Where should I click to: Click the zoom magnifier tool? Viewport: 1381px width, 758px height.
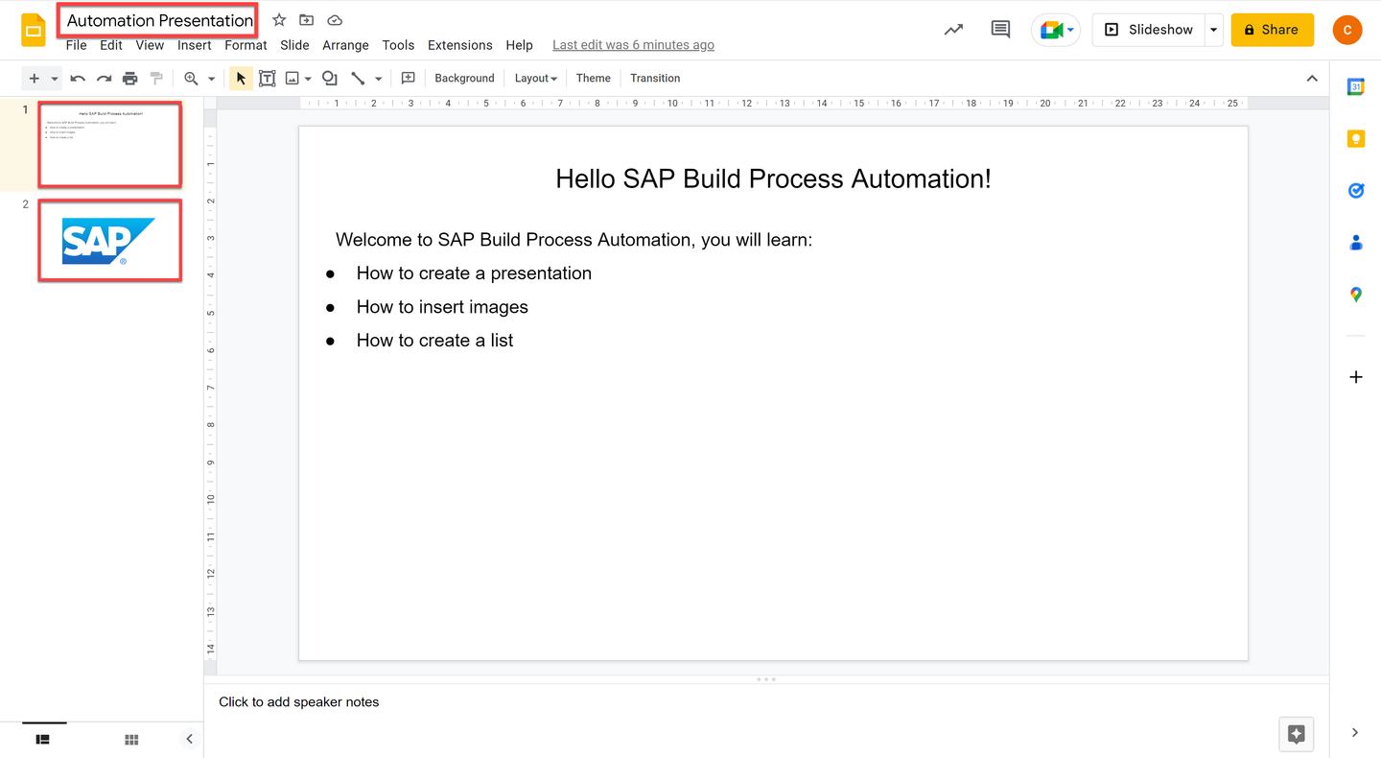(x=191, y=79)
